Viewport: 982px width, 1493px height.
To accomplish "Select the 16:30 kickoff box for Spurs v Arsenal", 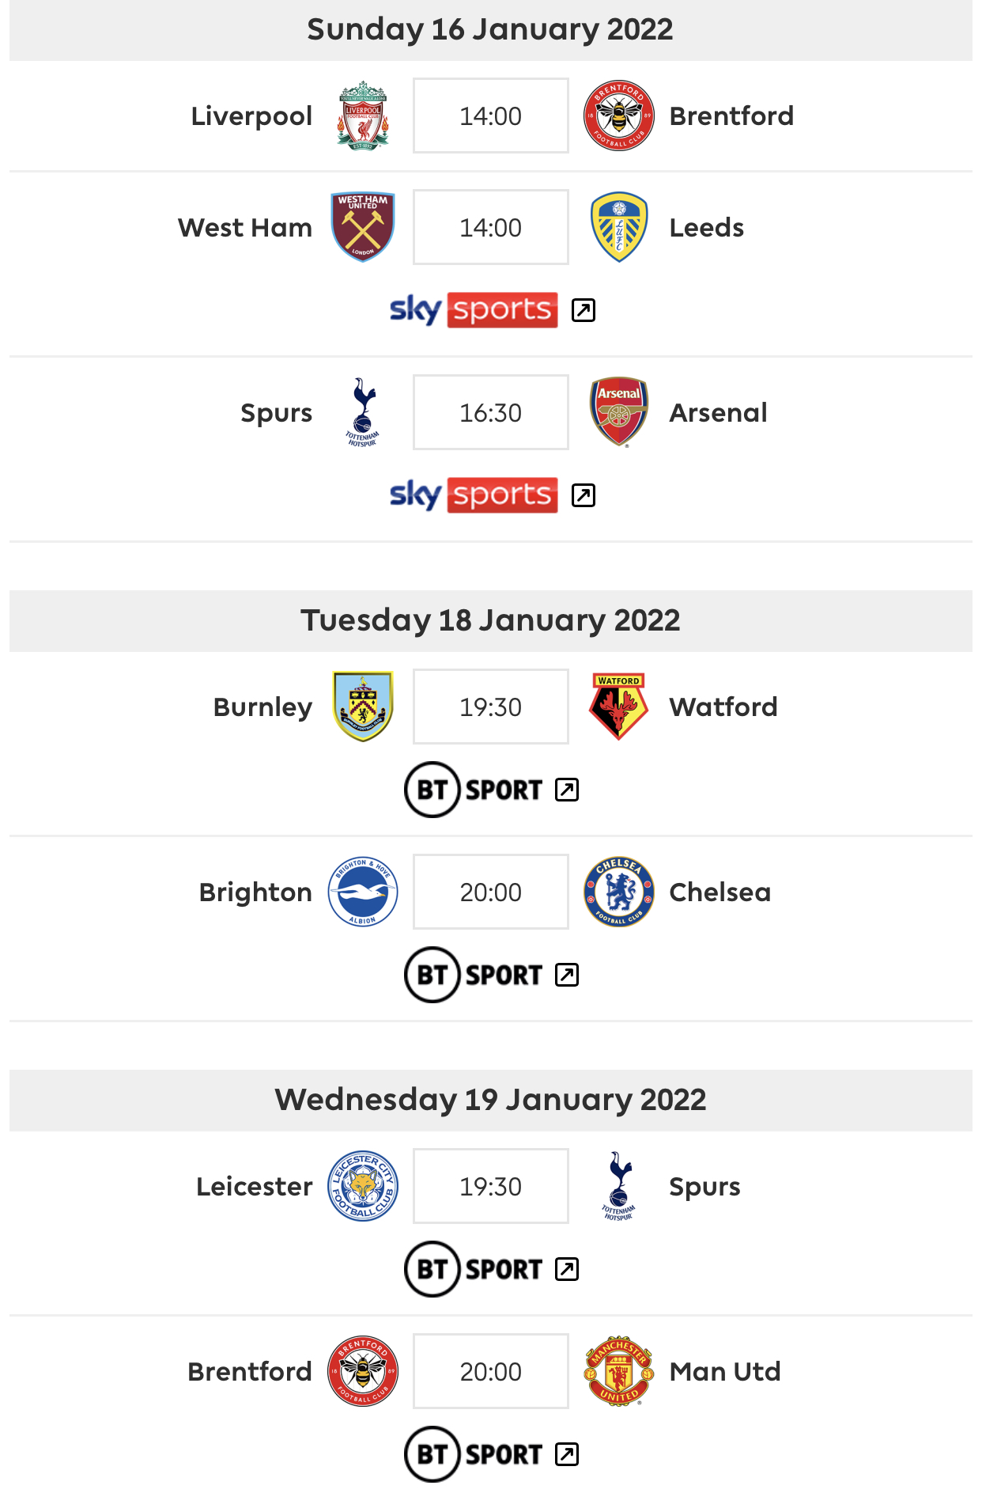I will (491, 412).
